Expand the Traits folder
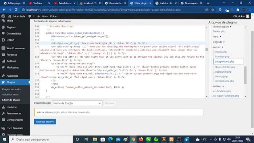This screenshot has height=143, width=254. [217, 37]
